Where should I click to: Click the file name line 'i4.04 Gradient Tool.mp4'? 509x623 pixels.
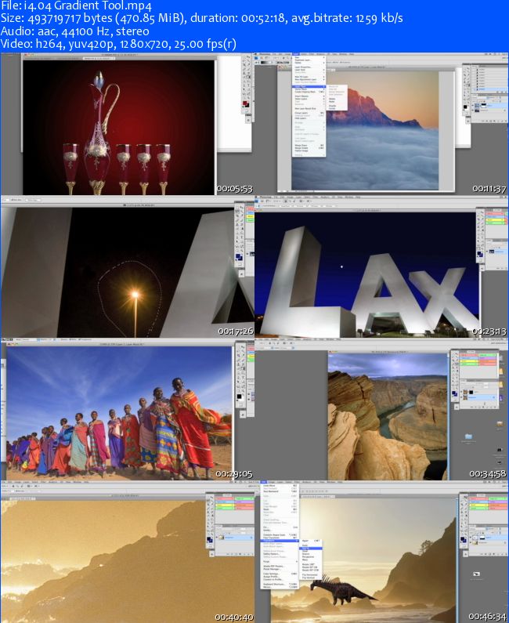coord(76,6)
